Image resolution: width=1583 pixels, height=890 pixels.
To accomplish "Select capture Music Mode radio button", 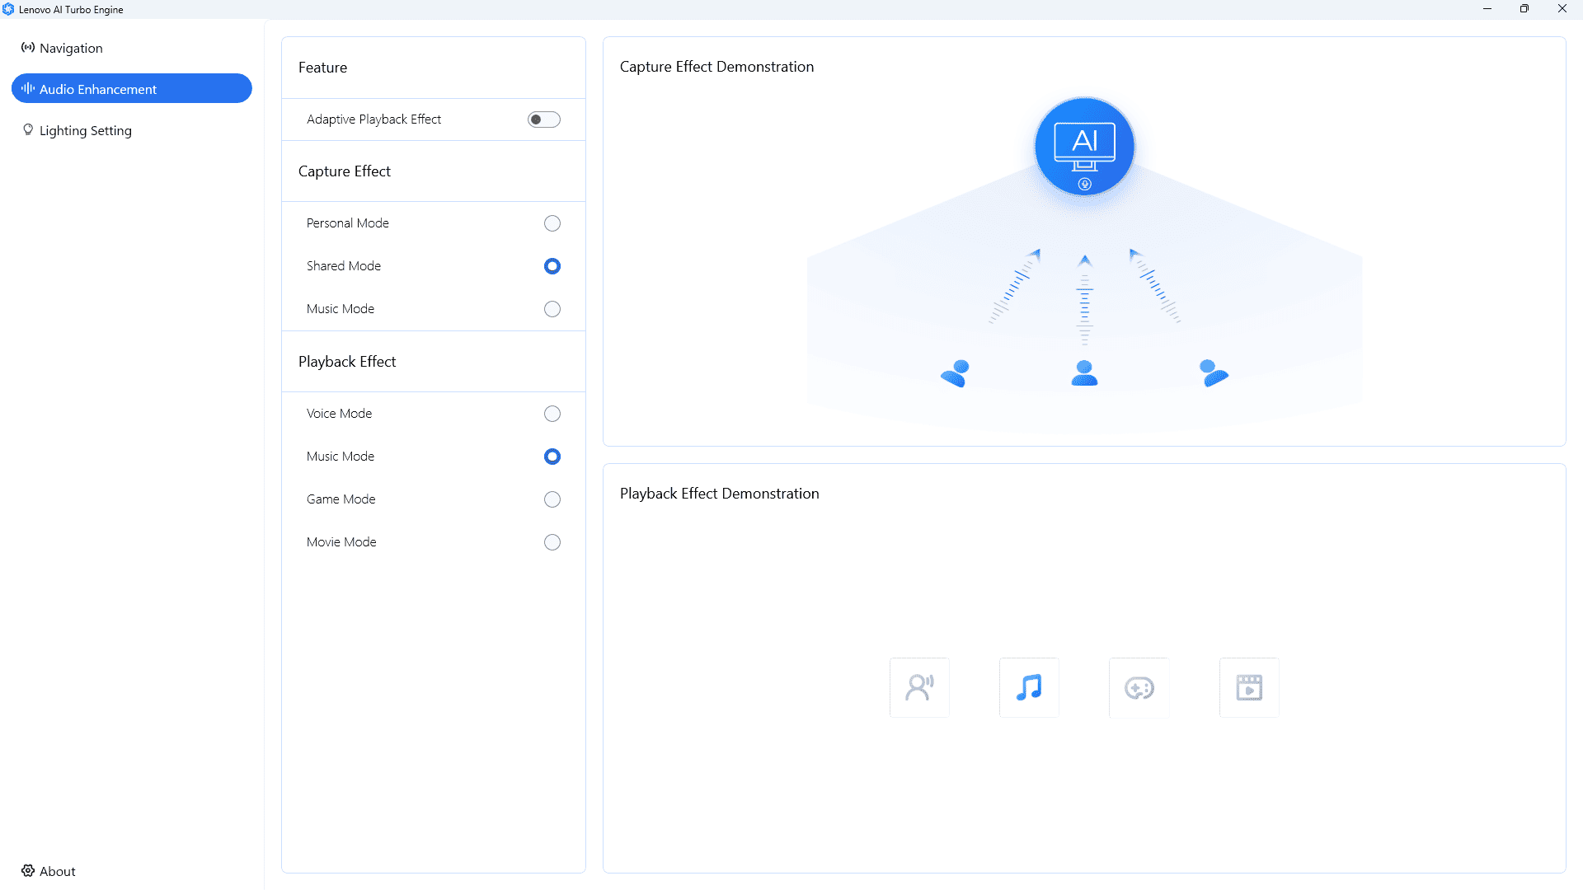I will (x=552, y=309).
